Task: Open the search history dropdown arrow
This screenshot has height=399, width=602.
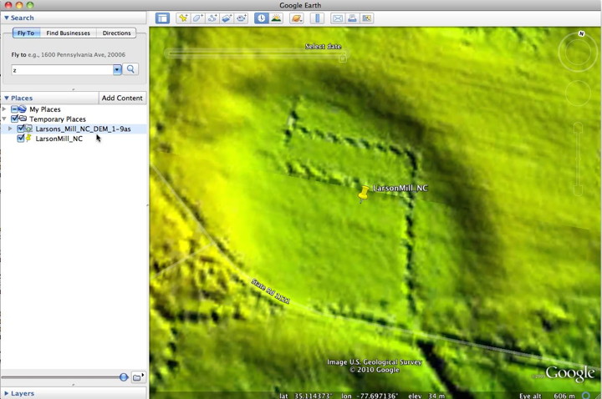Action: [x=118, y=70]
